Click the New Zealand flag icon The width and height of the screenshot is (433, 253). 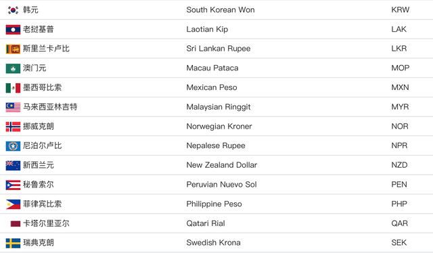tap(13, 166)
